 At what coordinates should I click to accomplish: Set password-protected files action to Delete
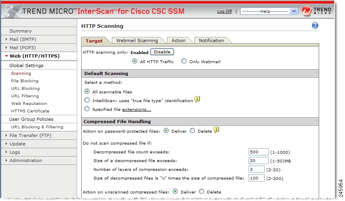192,131
